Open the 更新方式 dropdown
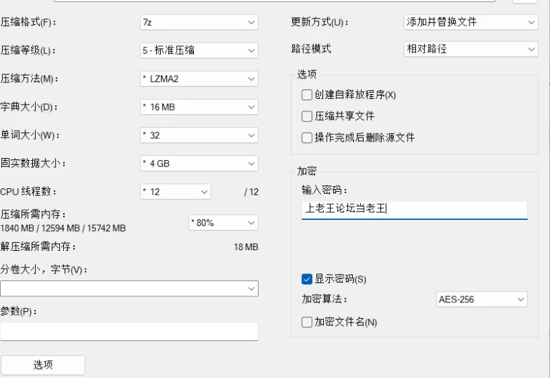 pyautogui.click(x=471, y=22)
